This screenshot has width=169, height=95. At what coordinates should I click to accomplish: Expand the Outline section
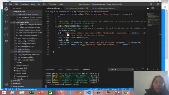click(17, 81)
